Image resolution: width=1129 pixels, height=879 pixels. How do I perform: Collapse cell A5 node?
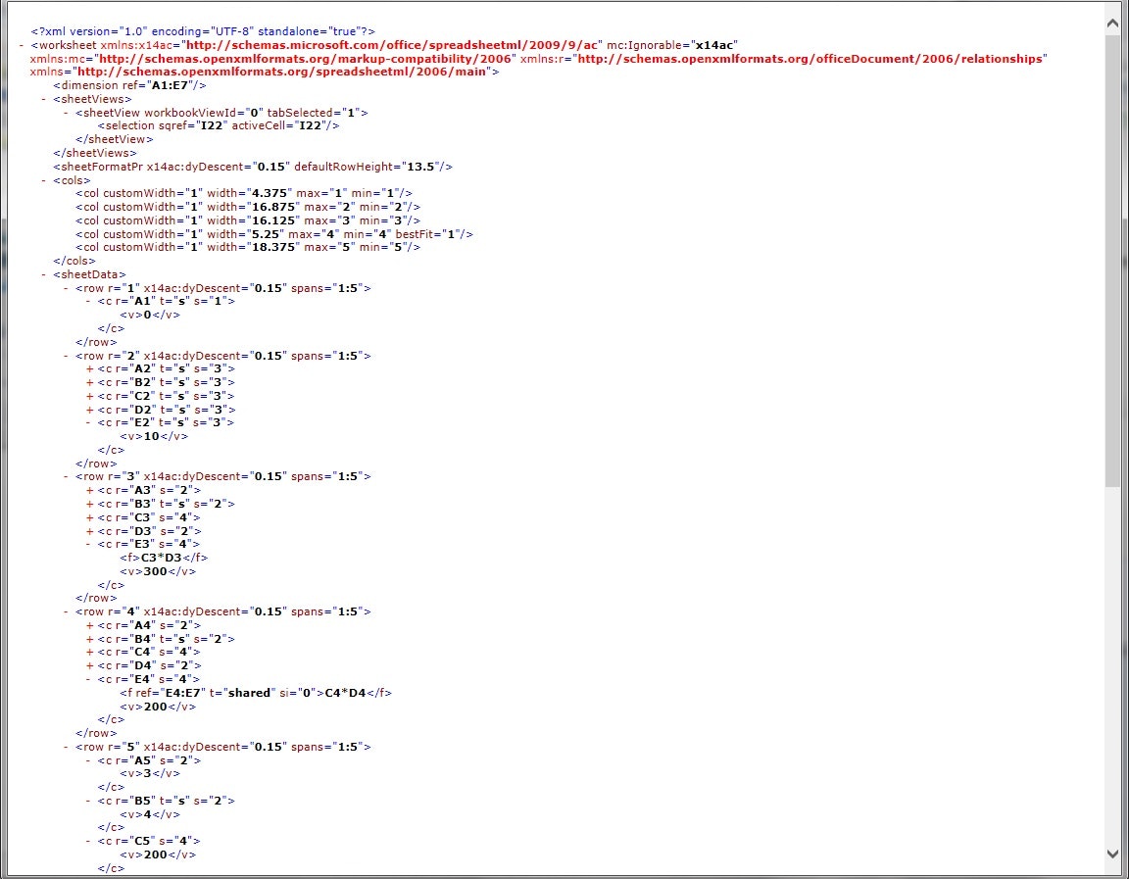pos(88,761)
